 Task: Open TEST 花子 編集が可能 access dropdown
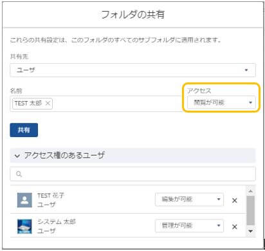tap(189, 200)
